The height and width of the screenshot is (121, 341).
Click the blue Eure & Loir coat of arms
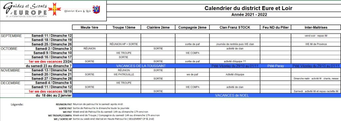[96, 9]
